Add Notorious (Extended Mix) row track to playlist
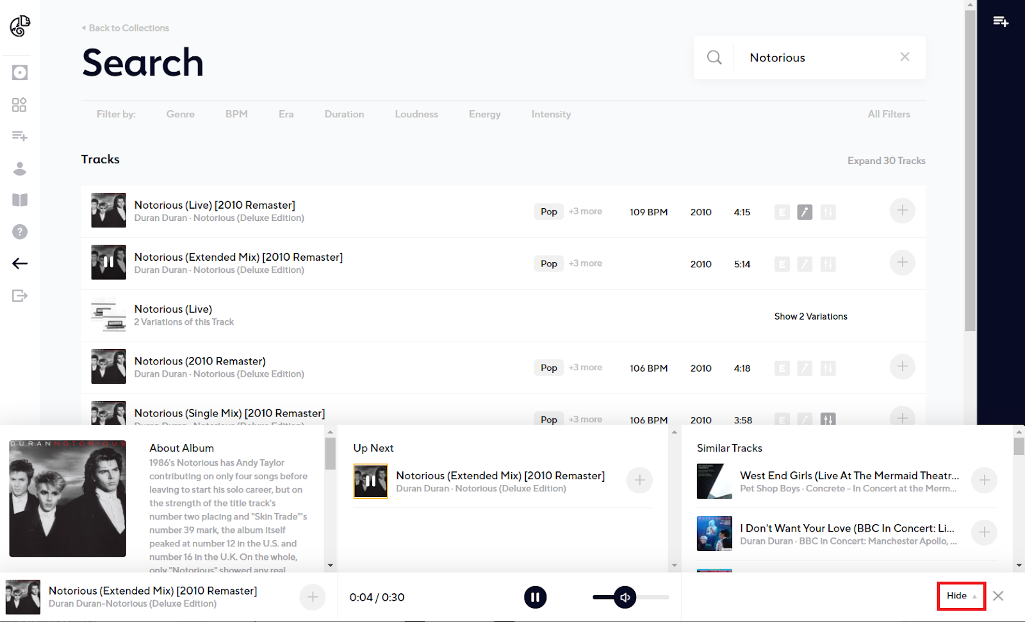 pyautogui.click(x=902, y=263)
